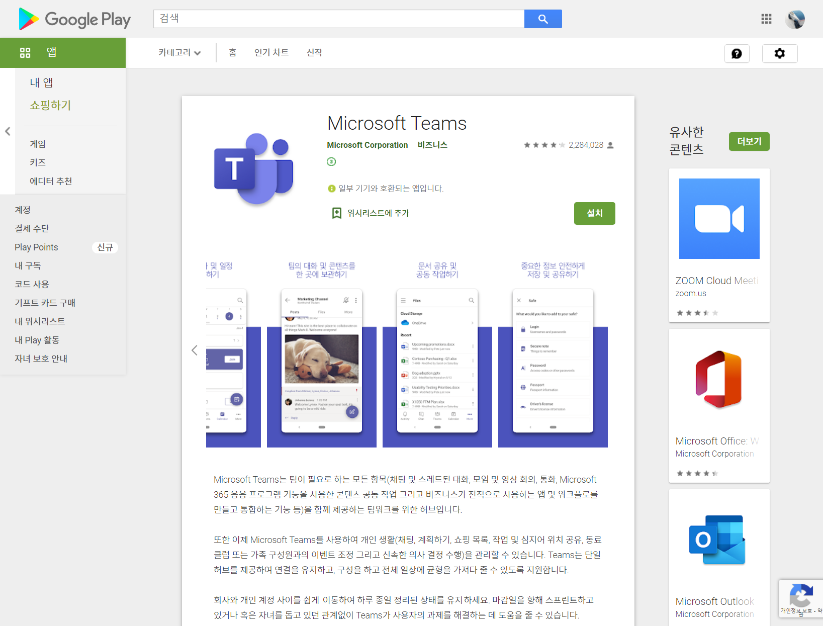Viewport: 823px width, 626px height.
Task: Open the 인기 차트 tab
Action: [271, 52]
